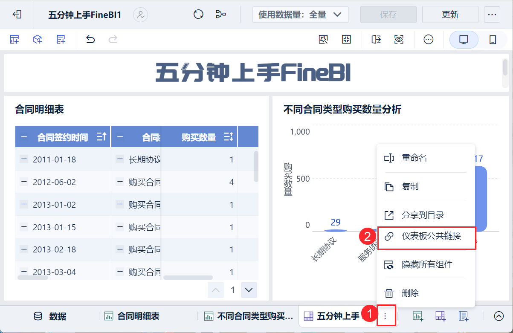Select 复制 in context menu
The height and width of the screenshot is (333, 513).
pyautogui.click(x=426, y=186)
